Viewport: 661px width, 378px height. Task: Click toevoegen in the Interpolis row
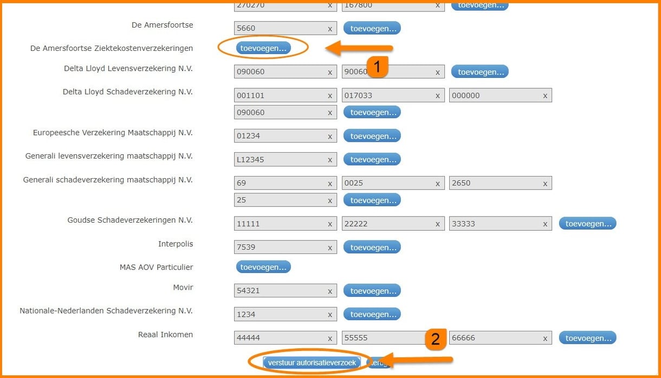[372, 247]
